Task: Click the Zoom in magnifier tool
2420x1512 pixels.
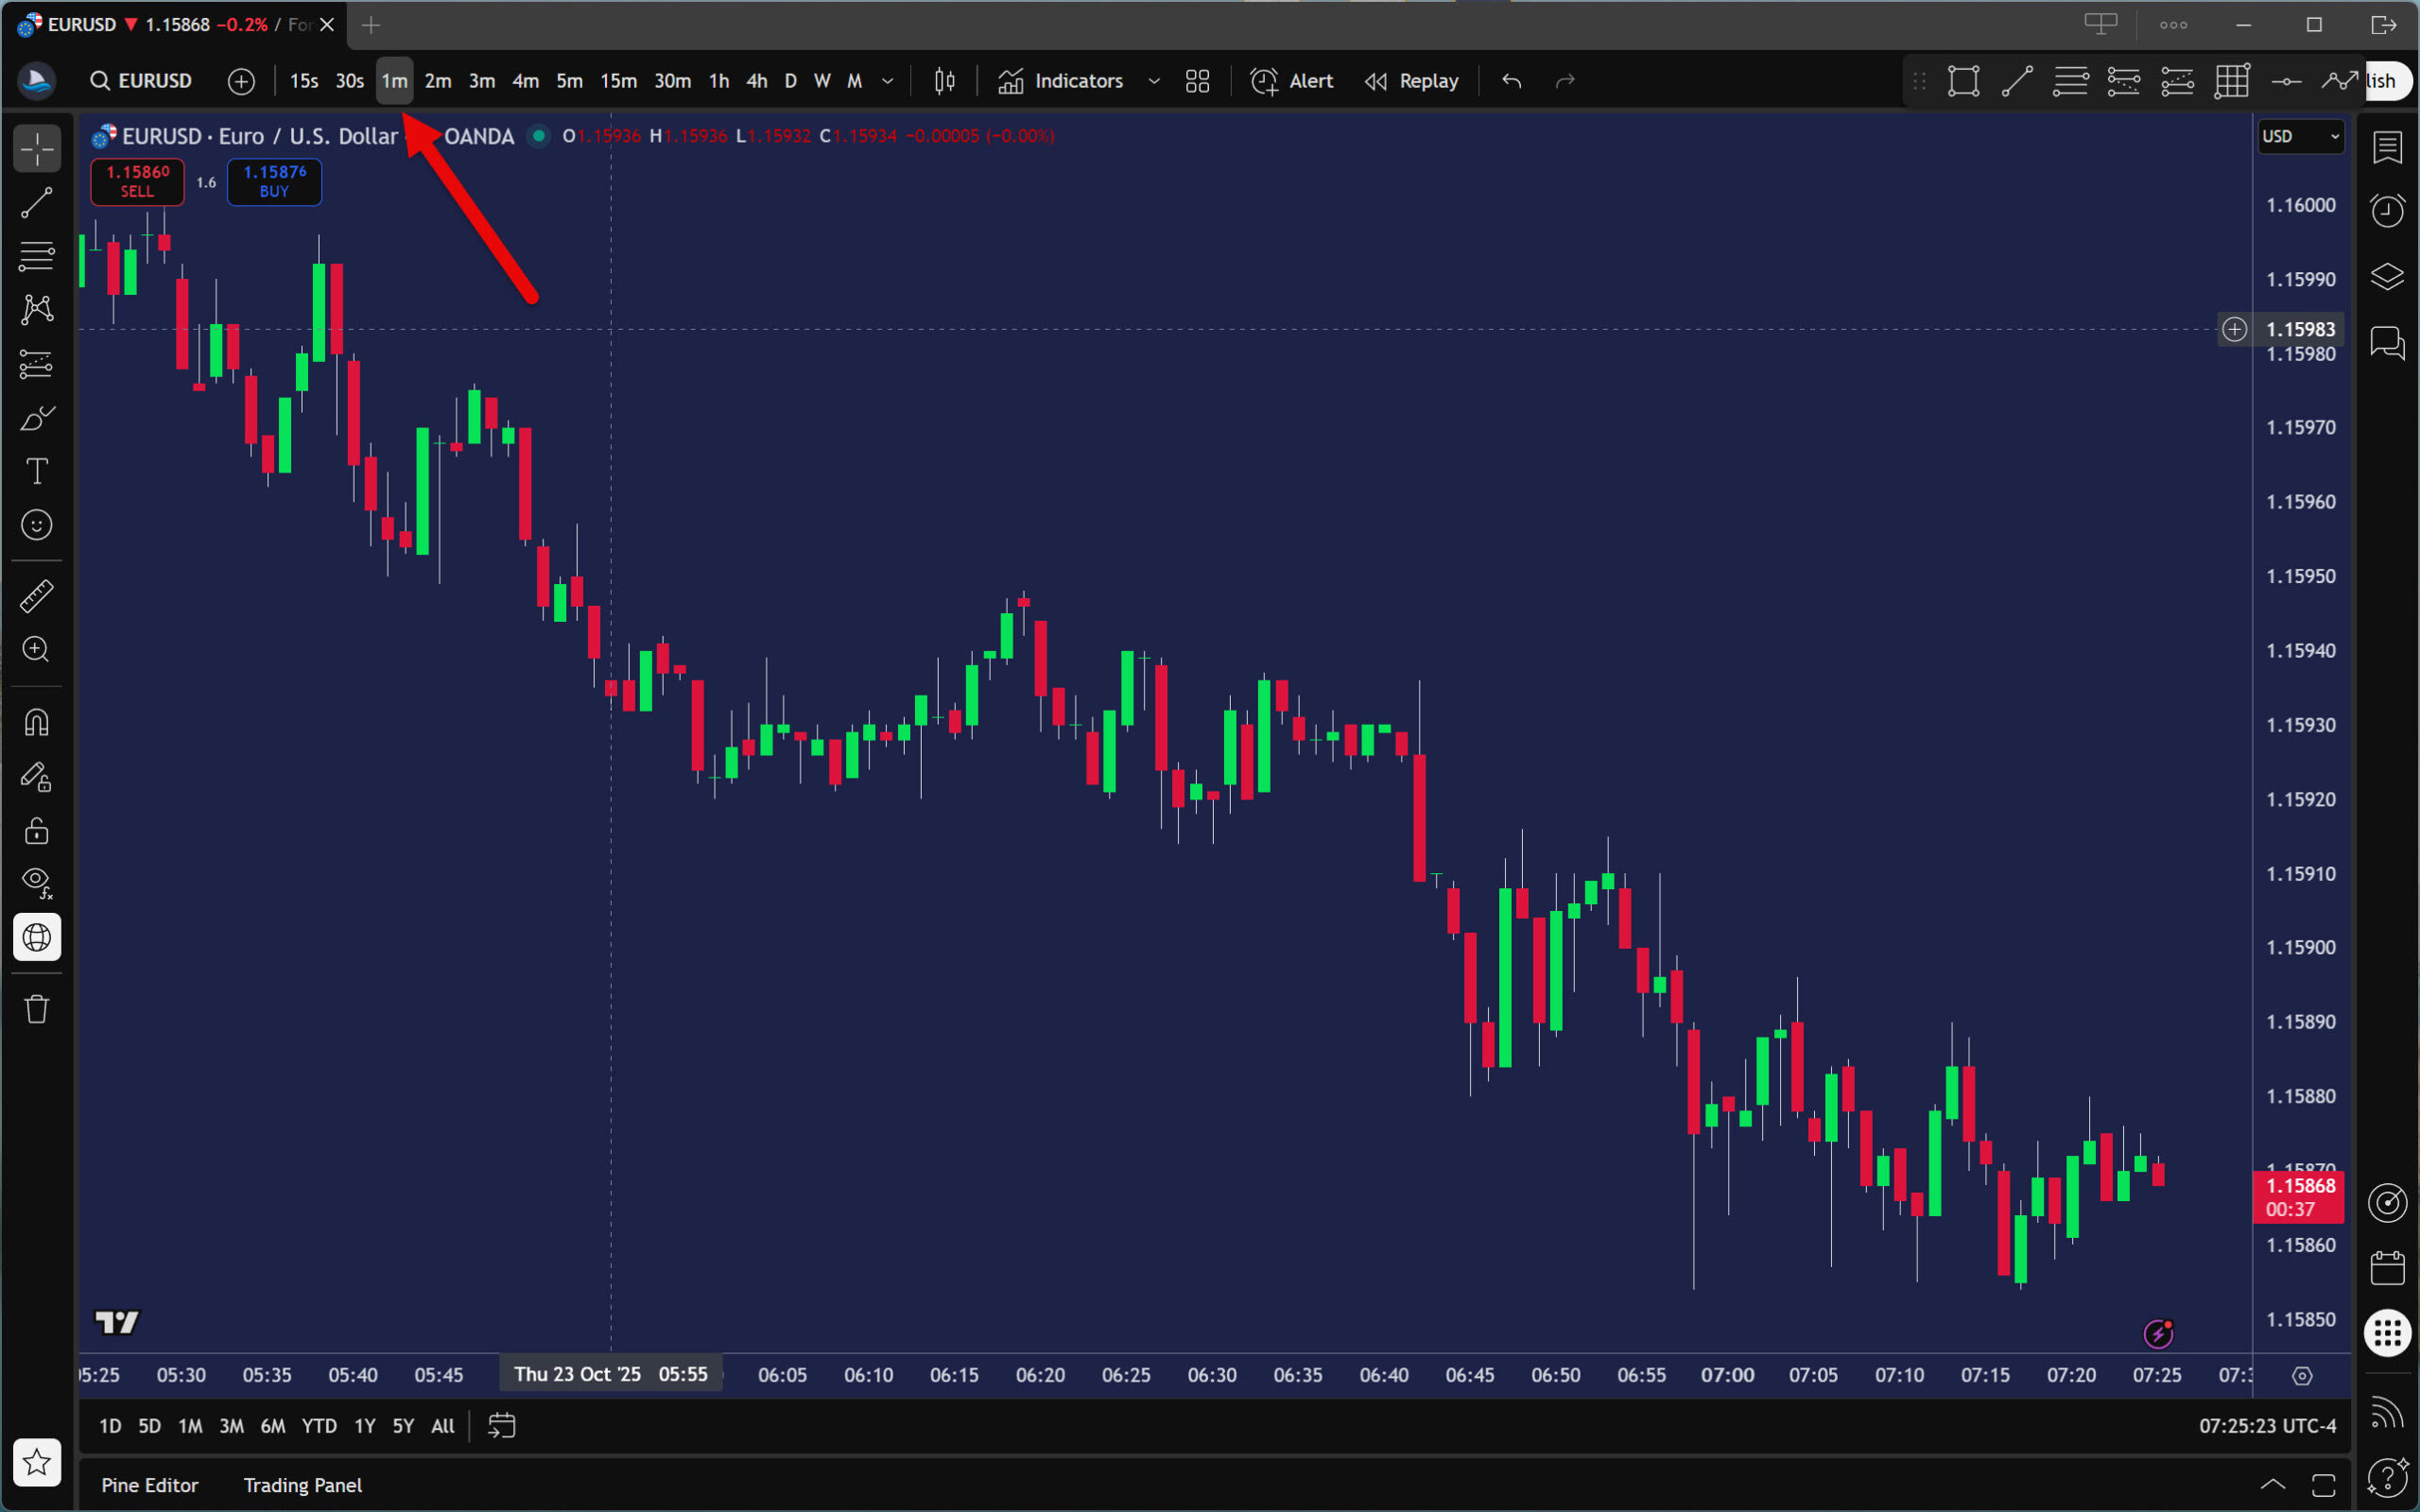Action: click(x=37, y=650)
